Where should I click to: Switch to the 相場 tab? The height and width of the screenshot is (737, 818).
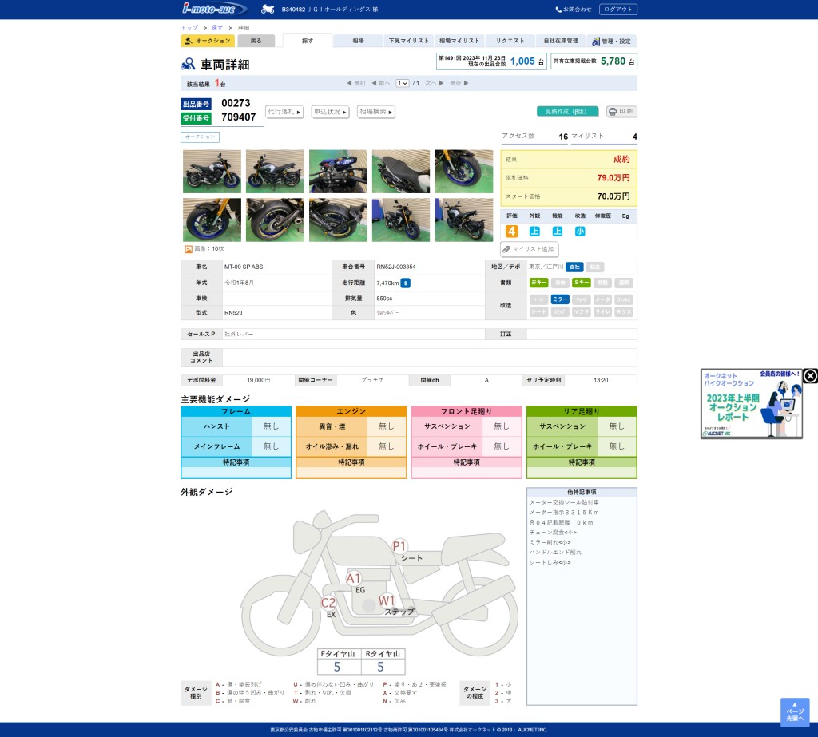pos(358,41)
